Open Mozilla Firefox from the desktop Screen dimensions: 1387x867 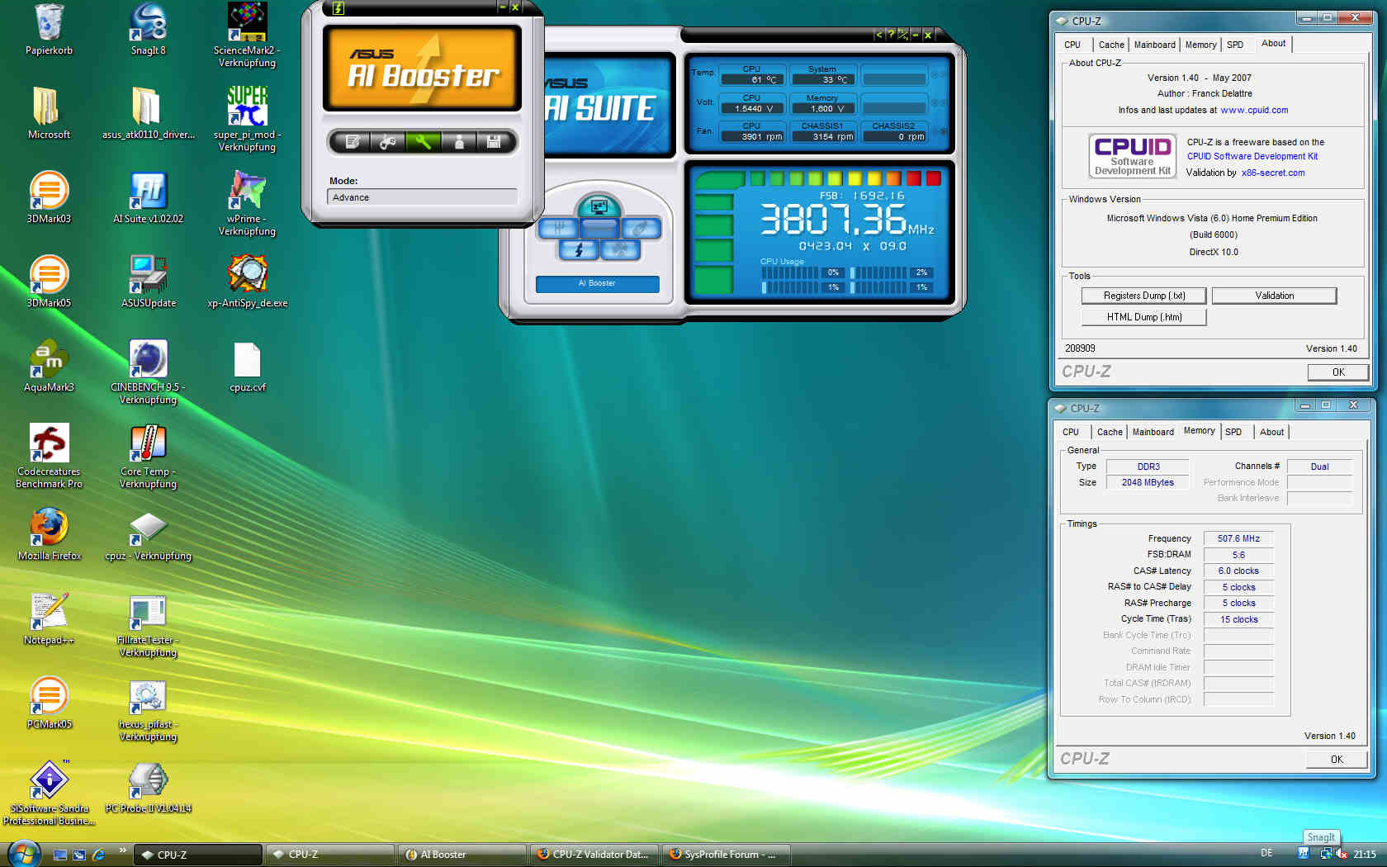49,535
